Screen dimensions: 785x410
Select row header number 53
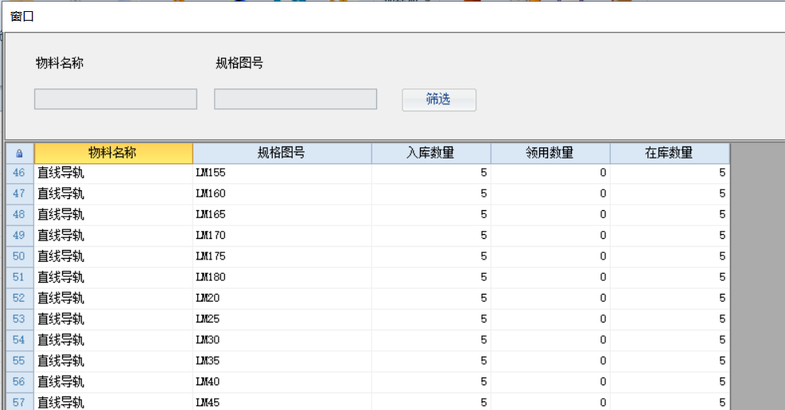coord(19,319)
